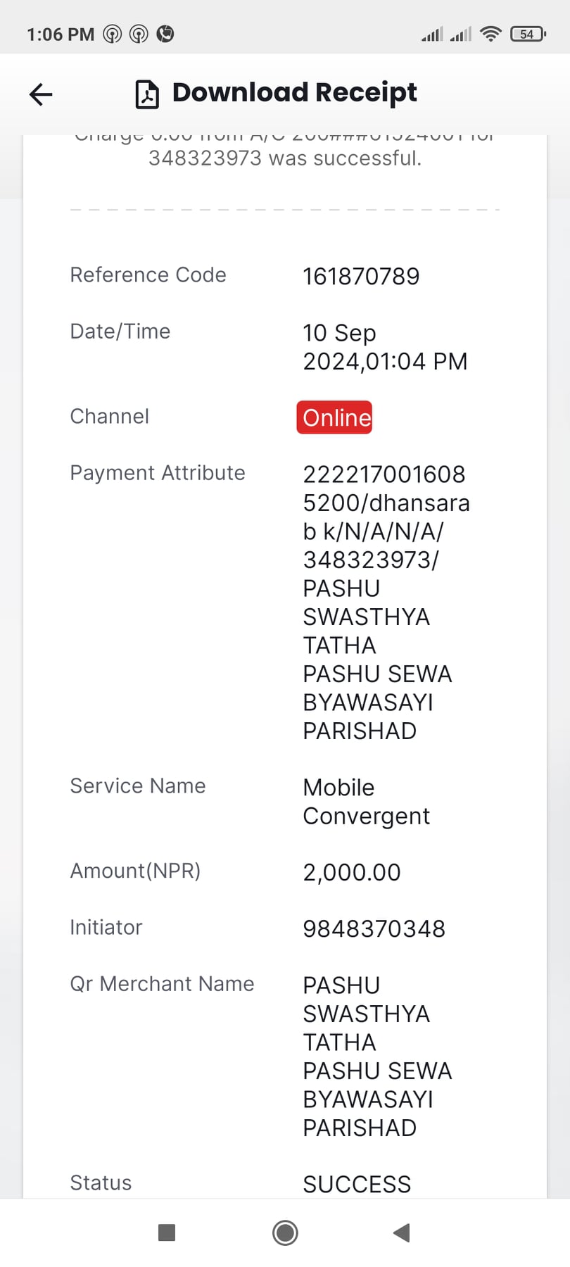Tap the globe-like icon next to the two hotspot icons
This screenshot has width=570, height=1267.
pyautogui.click(x=165, y=34)
